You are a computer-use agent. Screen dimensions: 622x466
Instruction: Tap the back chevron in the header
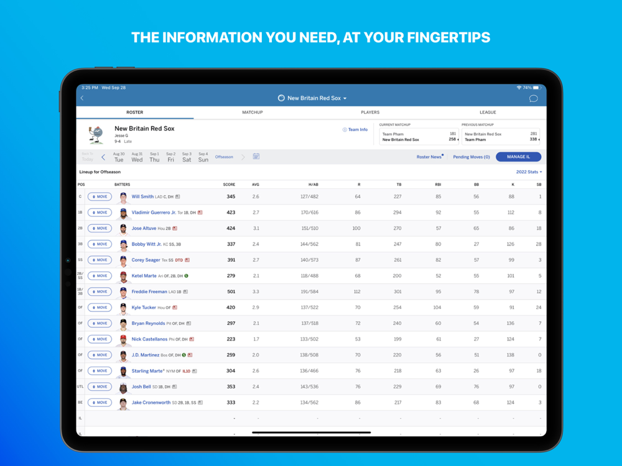coord(82,98)
